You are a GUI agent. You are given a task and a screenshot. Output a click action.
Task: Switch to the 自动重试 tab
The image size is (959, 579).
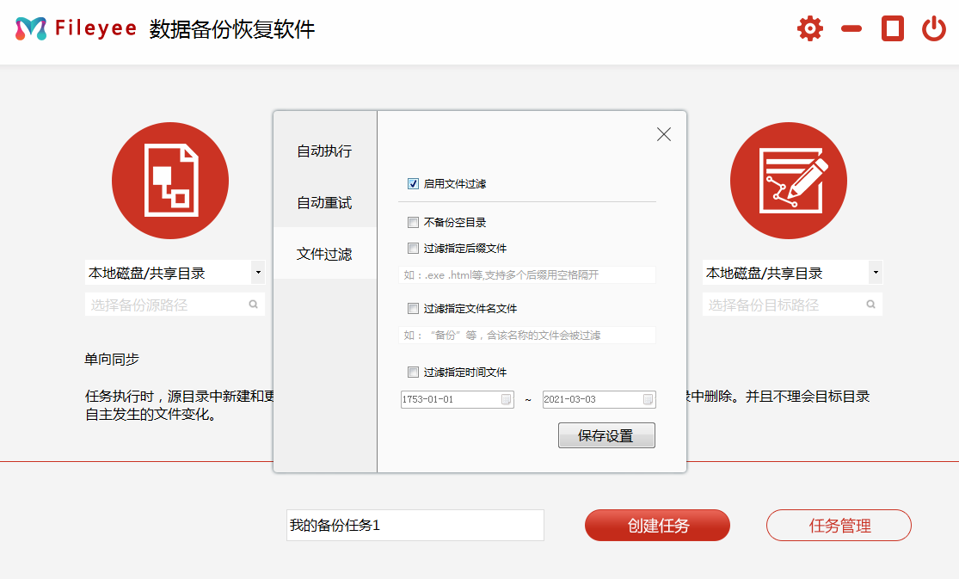point(324,203)
